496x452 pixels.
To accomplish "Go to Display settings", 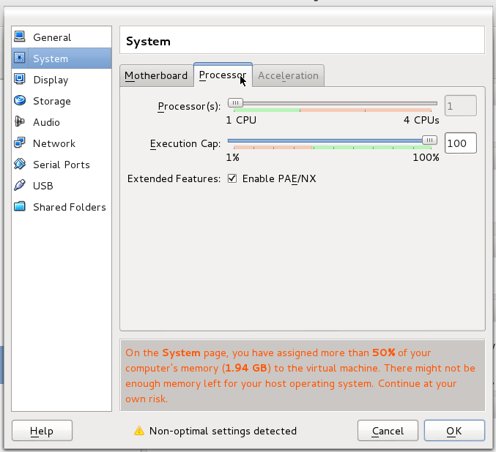I will pyautogui.click(x=62, y=80).
